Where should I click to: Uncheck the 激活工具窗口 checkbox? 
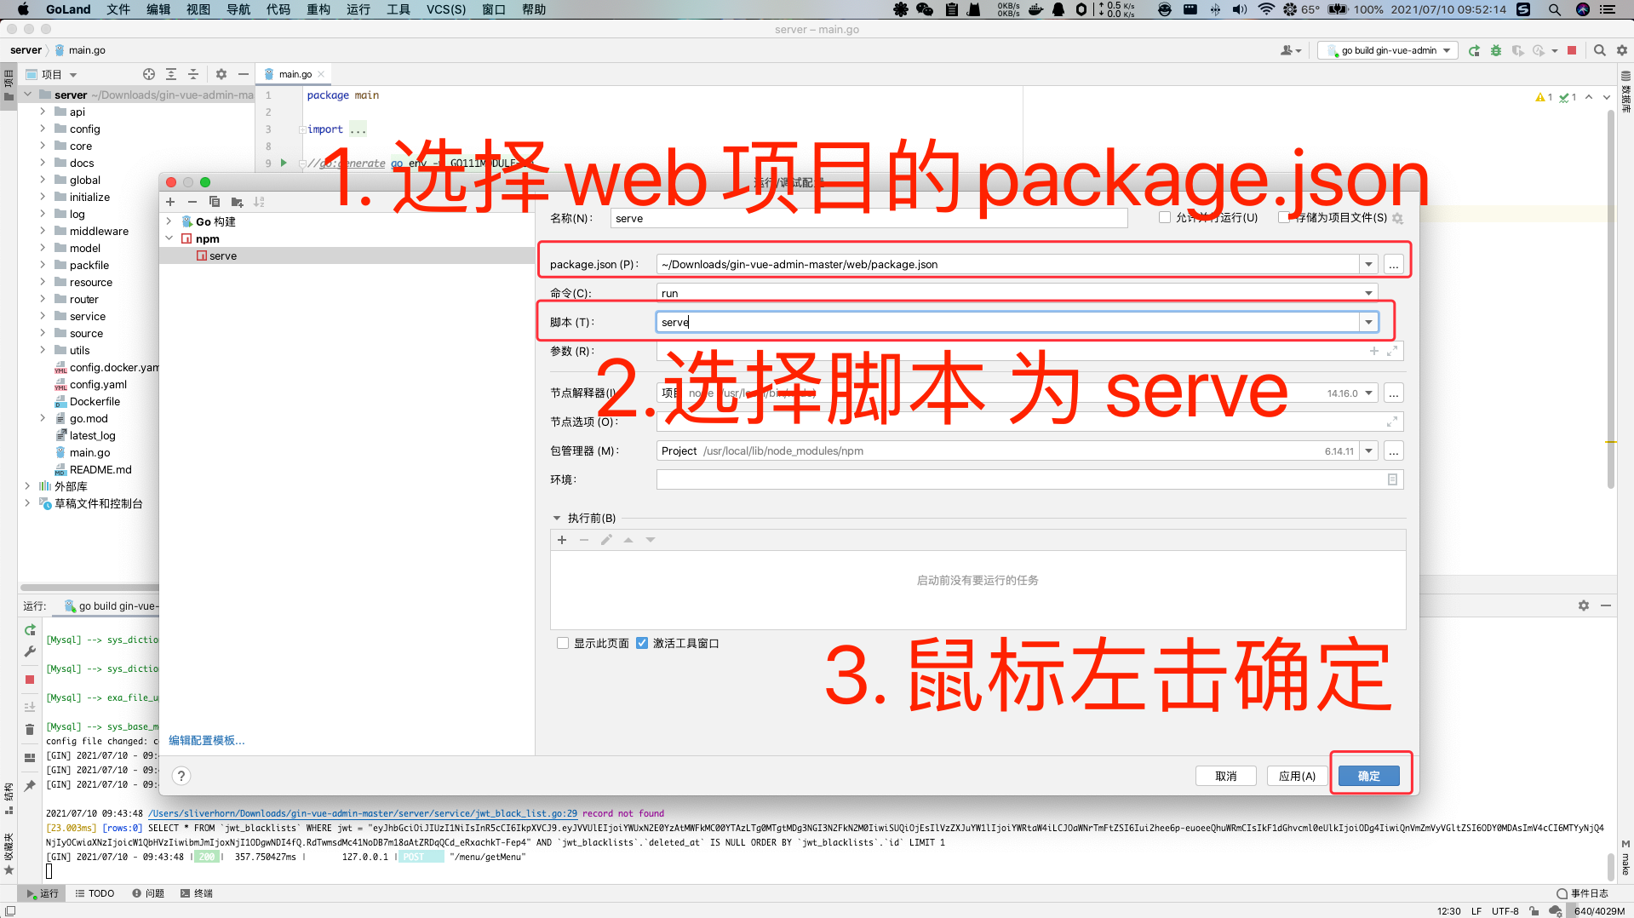pyautogui.click(x=642, y=644)
